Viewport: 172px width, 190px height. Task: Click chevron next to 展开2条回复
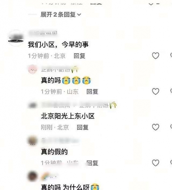coord(79,15)
